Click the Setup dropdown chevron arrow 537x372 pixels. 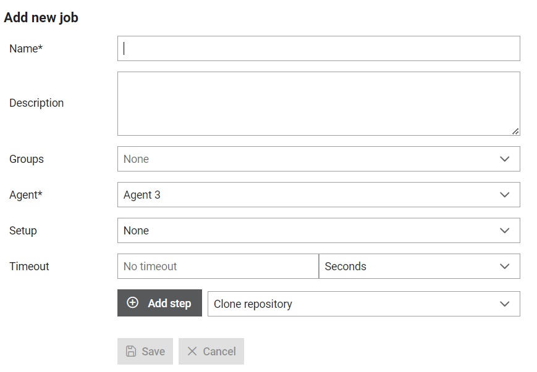[x=504, y=231]
